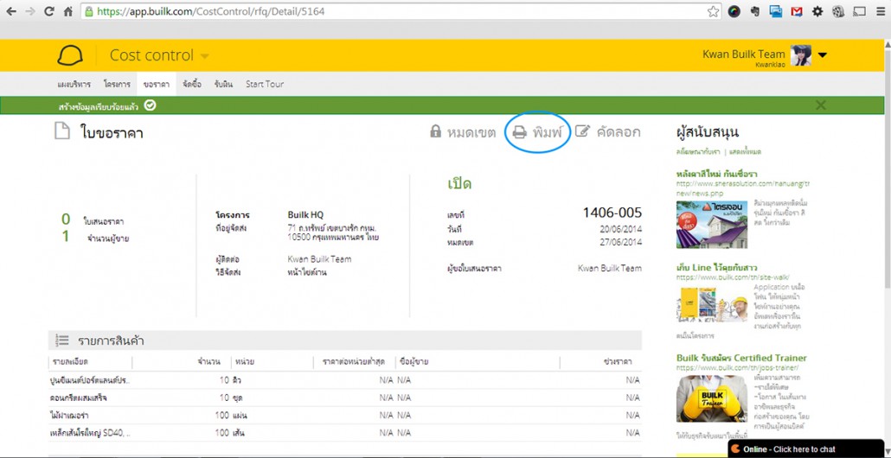Open the Builk รับสมัคร Certified Trainer link
The width and height of the screenshot is (891, 458).
(741, 358)
